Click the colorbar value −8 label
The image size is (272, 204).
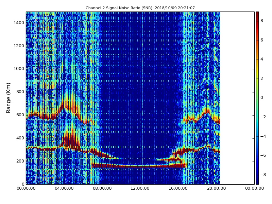pyautogui.click(x=263, y=175)
